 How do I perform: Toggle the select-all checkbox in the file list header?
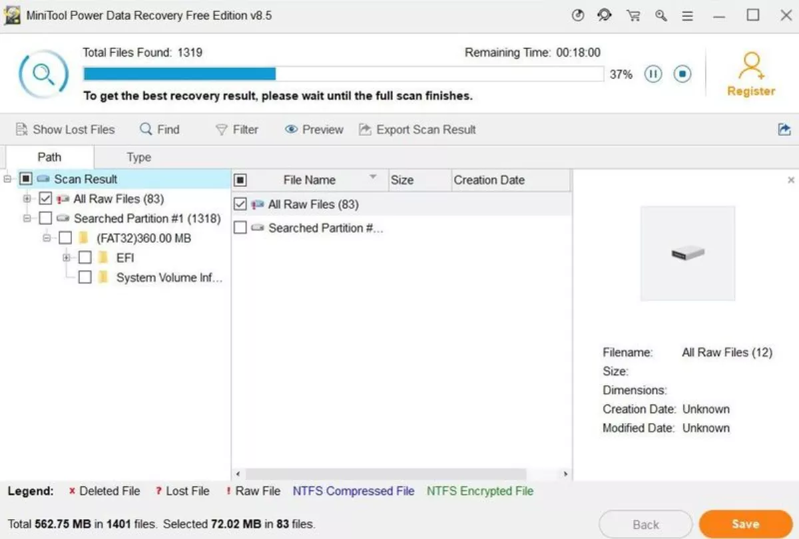pos(241,180)
